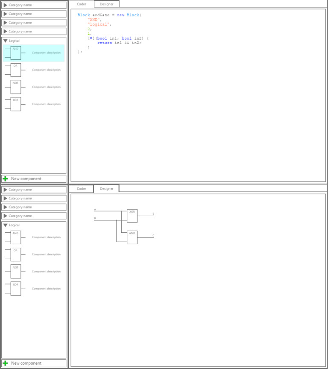This screenshot has width=328, height=369.
Task: Open the Designer tab above the circuit canvas
Action: pos(107,188)
